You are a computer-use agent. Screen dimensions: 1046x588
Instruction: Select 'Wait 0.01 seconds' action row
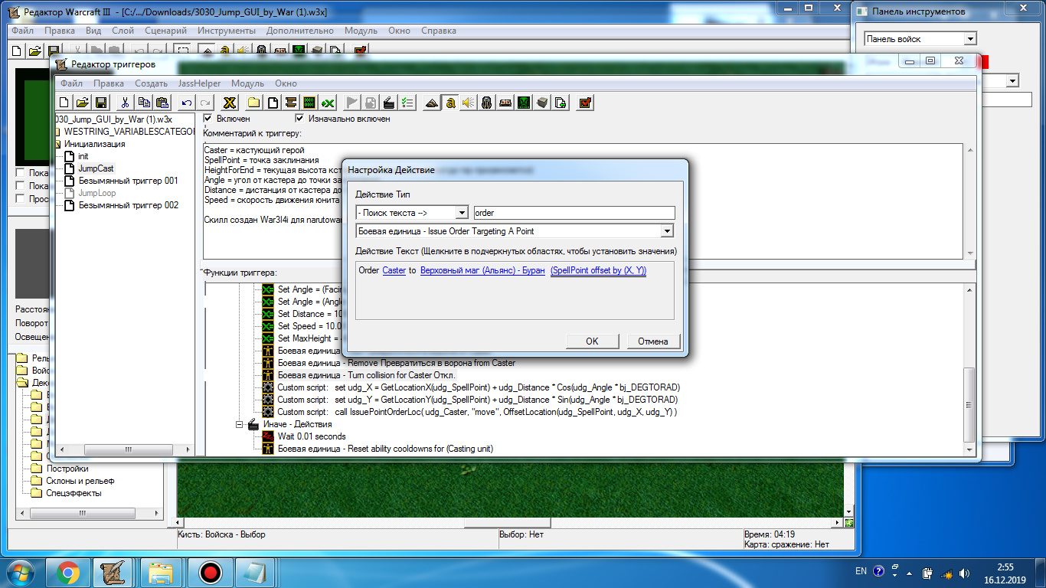312,436
